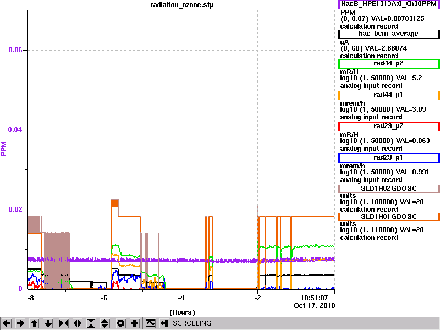Click the 0.06 y-axis tick label
The image size is (440, 330).
(15, 50)
